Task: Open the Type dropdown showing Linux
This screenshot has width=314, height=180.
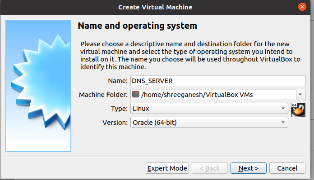Action: tap(209, 109)
